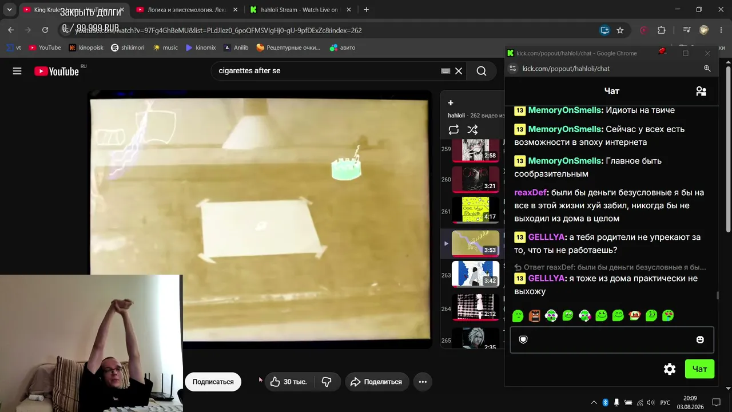Click the YouTube video player area
The width and height of the screenshot is (732, 412).
tap(260, 220)
